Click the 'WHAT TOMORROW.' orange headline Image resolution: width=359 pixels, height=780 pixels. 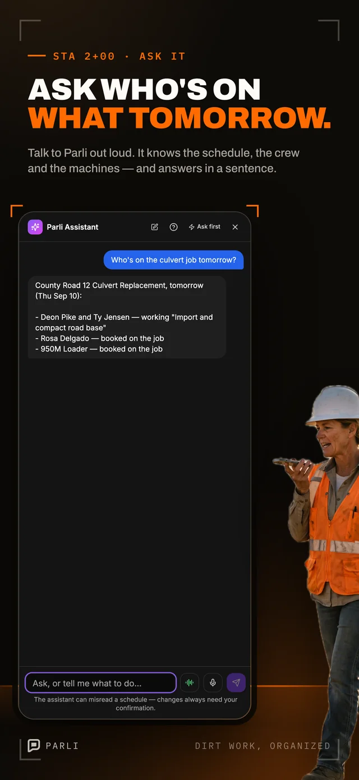tap(179, 118)
